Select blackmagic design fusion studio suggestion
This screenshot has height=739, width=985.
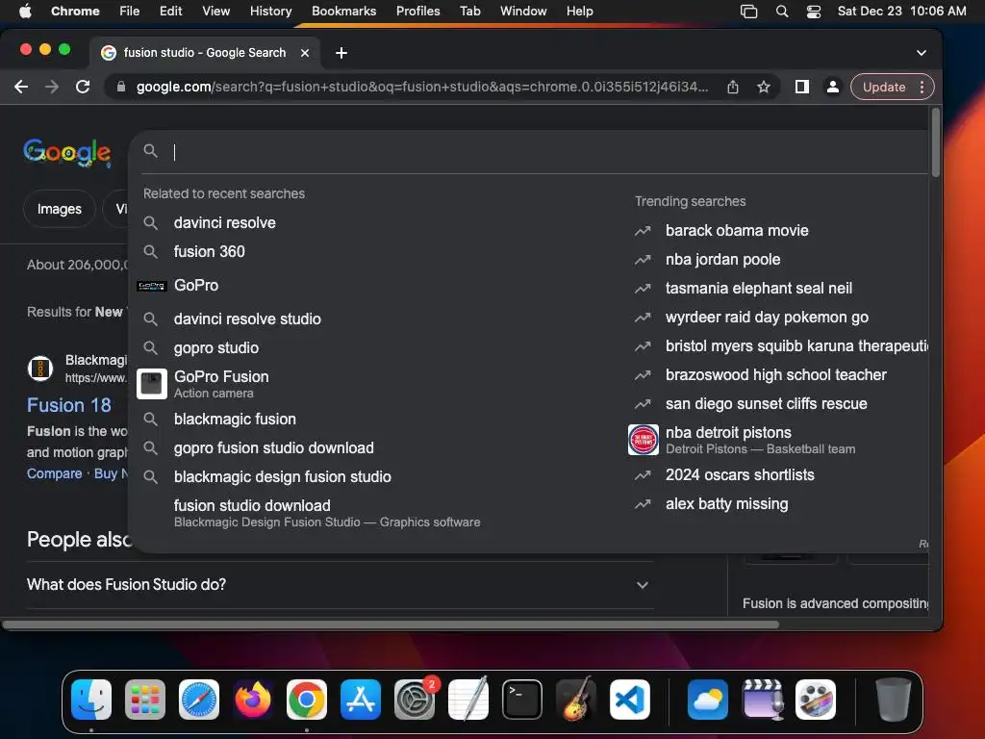[282, 477]
